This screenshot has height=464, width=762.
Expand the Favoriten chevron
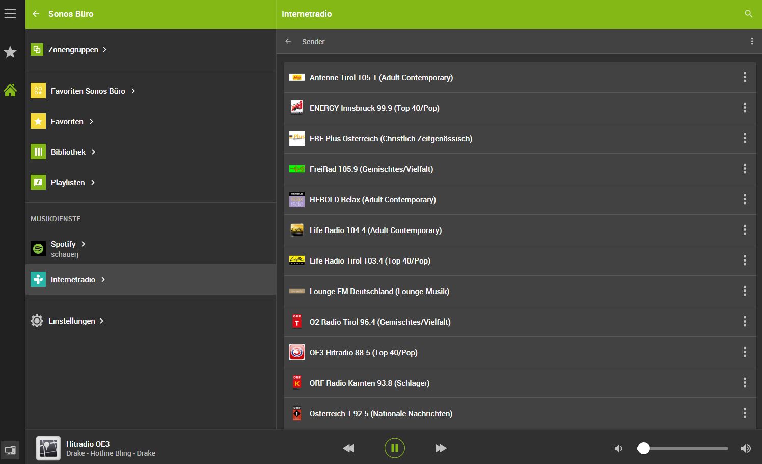[x=91, y=121]
